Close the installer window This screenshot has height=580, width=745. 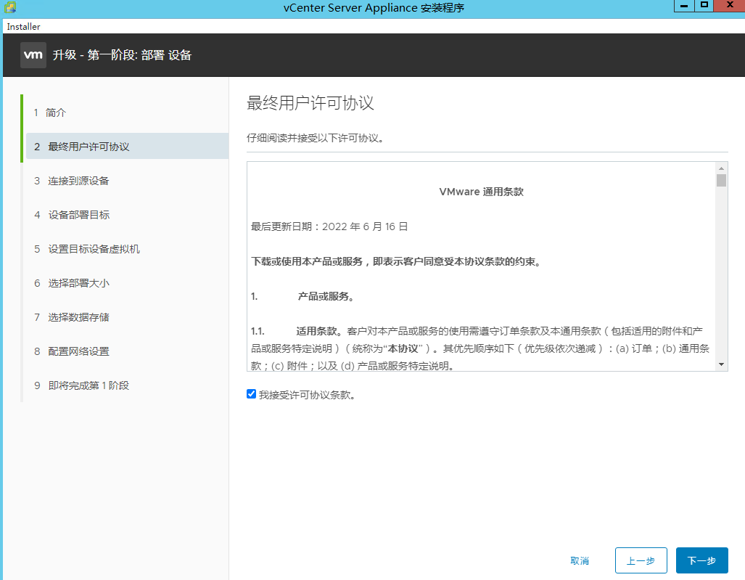point(730,6)
